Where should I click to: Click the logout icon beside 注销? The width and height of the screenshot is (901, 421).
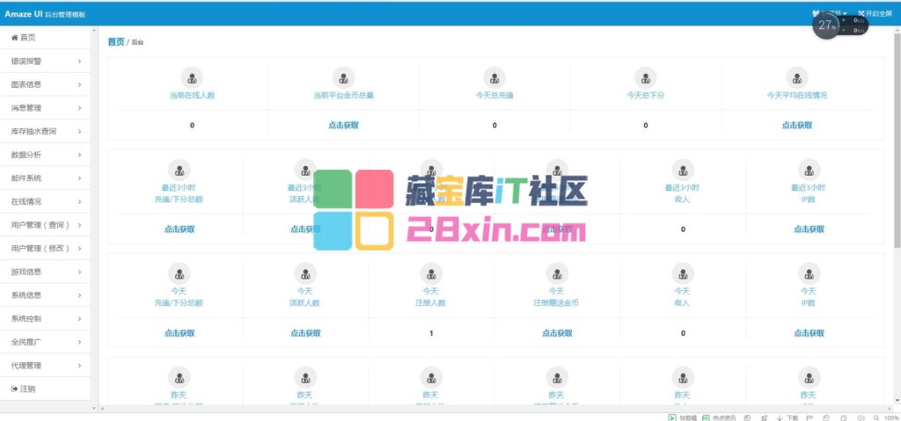(14, 388)
